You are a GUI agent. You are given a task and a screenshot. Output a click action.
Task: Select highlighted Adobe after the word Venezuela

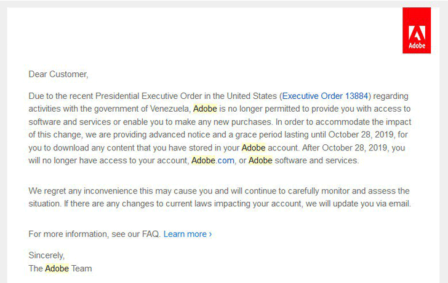click(205, 109)
